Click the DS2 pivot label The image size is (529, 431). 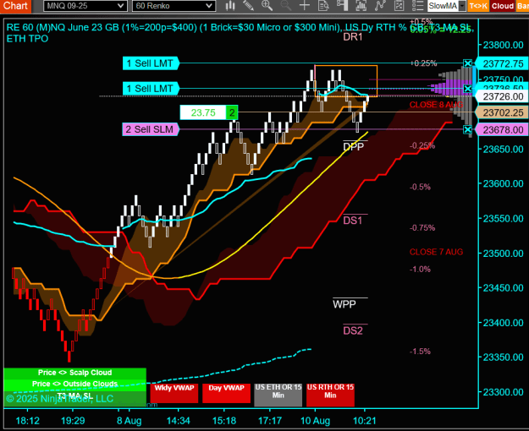pyautogui.click(x=353, y=330)
